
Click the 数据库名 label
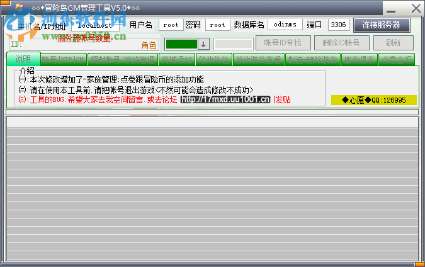[x=249, y=25]
